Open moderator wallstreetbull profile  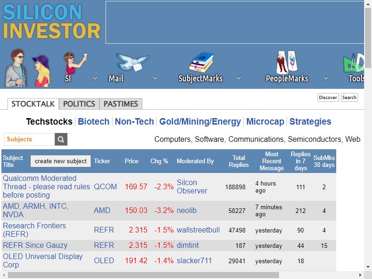pyautogui.click(x=198, y=230)
